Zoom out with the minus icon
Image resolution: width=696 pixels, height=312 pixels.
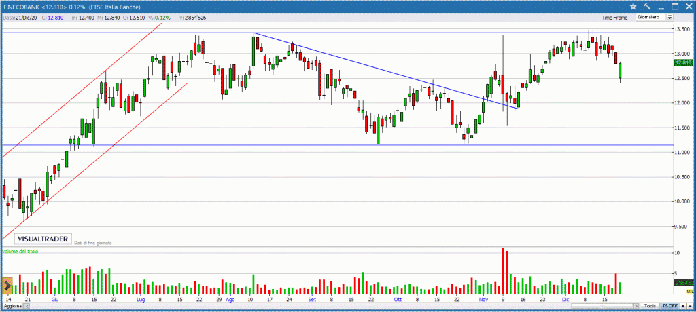pyautogui.click(x=690, y=306)
